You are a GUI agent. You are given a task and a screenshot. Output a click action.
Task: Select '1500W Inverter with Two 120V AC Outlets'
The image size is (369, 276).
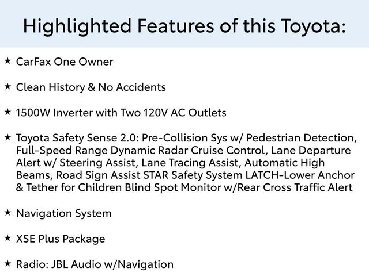pos(121,113)
